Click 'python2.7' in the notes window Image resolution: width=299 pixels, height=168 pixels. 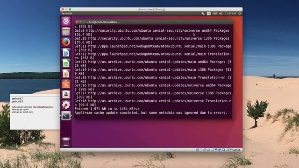click(17, 98)
